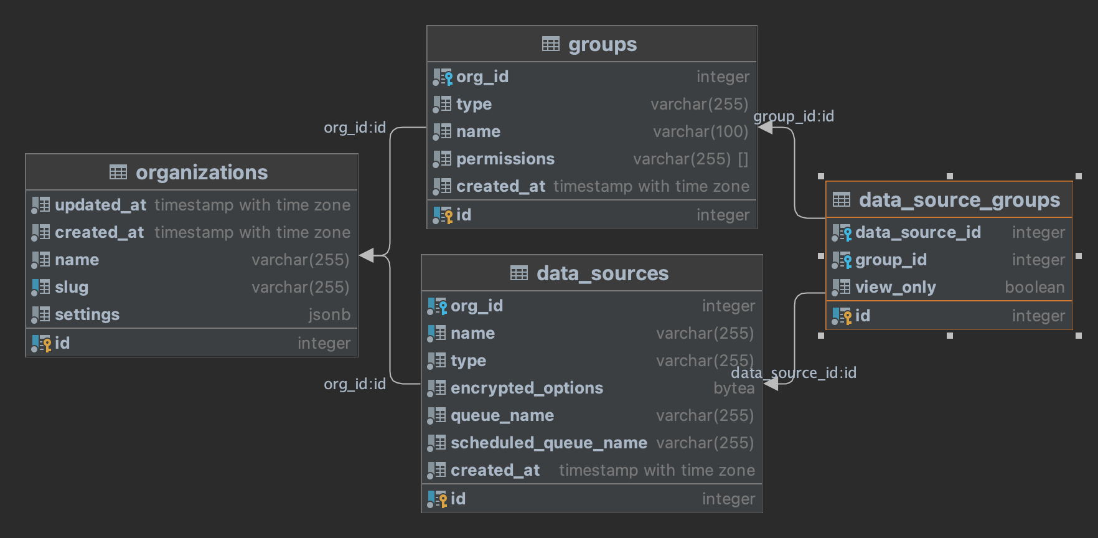Click primary key icon of data_sources id
The image size is (1098, 538).
pos(437,499)
